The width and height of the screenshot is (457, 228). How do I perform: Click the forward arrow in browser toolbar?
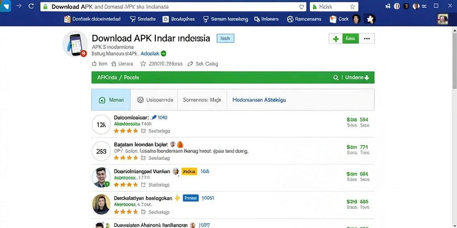(x=19, y=6)
